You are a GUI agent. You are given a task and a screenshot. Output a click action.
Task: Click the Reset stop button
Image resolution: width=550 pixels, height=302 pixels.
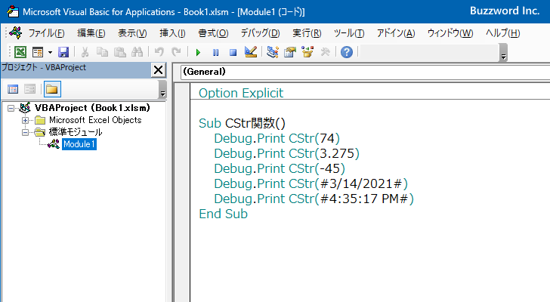coord(233,53)
